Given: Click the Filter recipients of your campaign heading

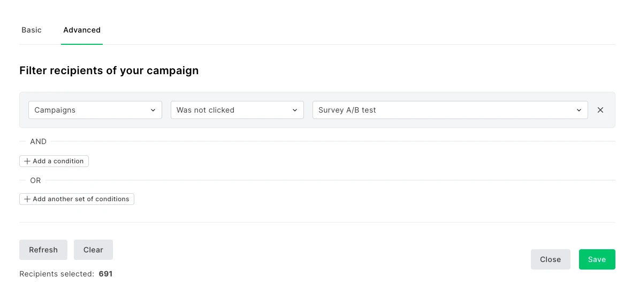Looking at the screenshot, I should pyautogui.click(x=109, y=70).
